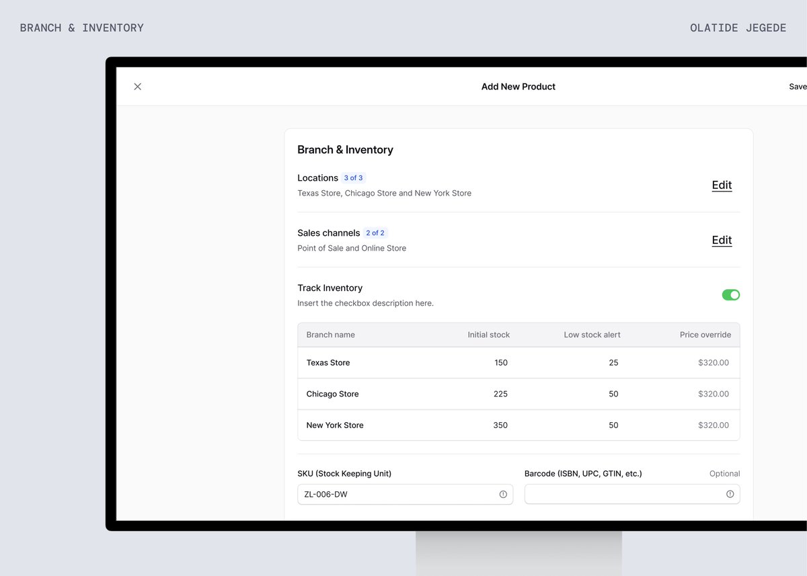Click the 'Point of Sale and Online Store' text

[352, 249]
